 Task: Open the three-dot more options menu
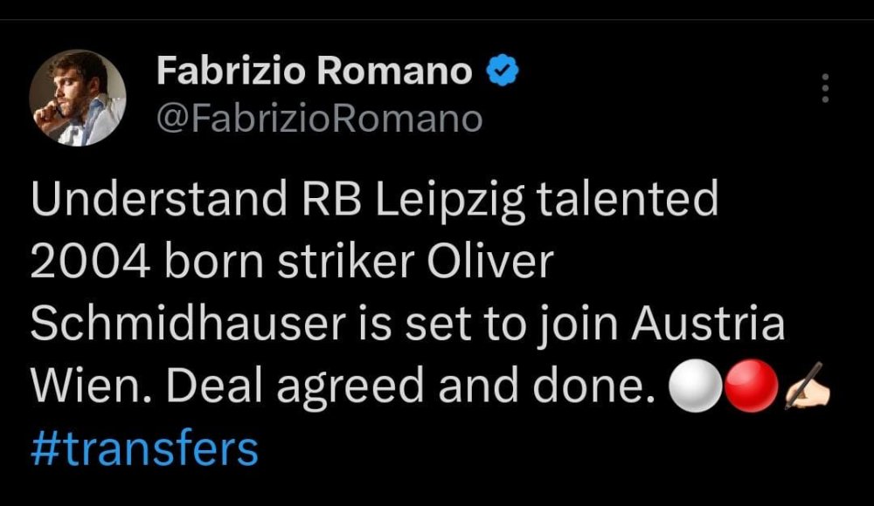pos(825,88)
